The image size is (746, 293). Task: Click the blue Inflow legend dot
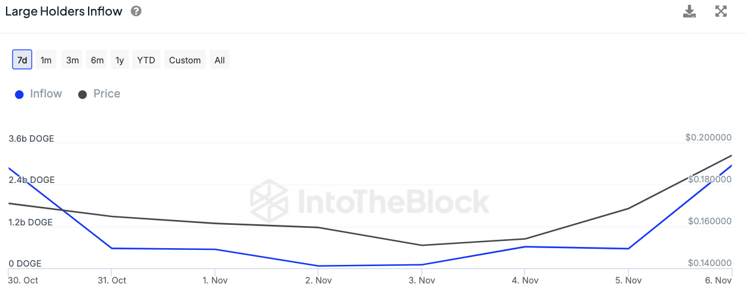point(19,94)
